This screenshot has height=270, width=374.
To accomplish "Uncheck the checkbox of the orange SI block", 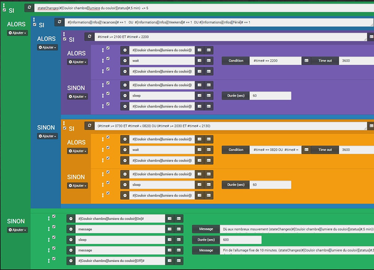I will point(64,128).
